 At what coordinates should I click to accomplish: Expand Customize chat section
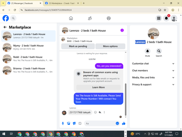[153, 64]
